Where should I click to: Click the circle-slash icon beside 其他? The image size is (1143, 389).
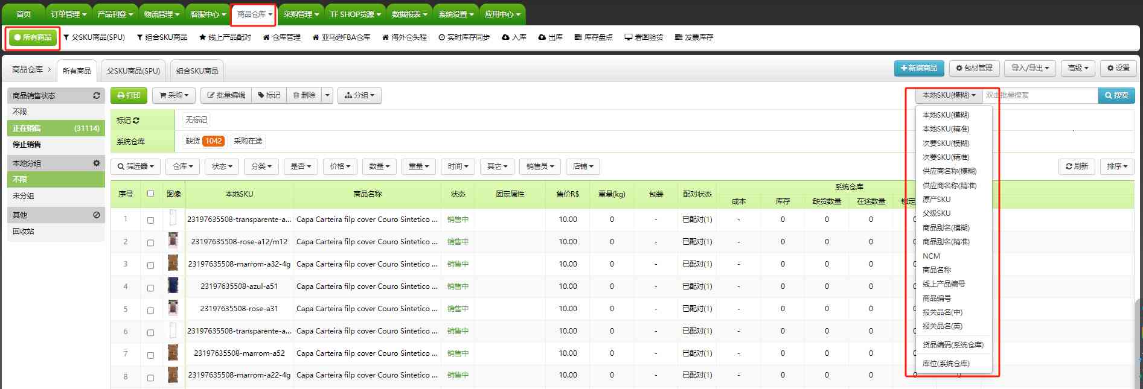point(96,215)
